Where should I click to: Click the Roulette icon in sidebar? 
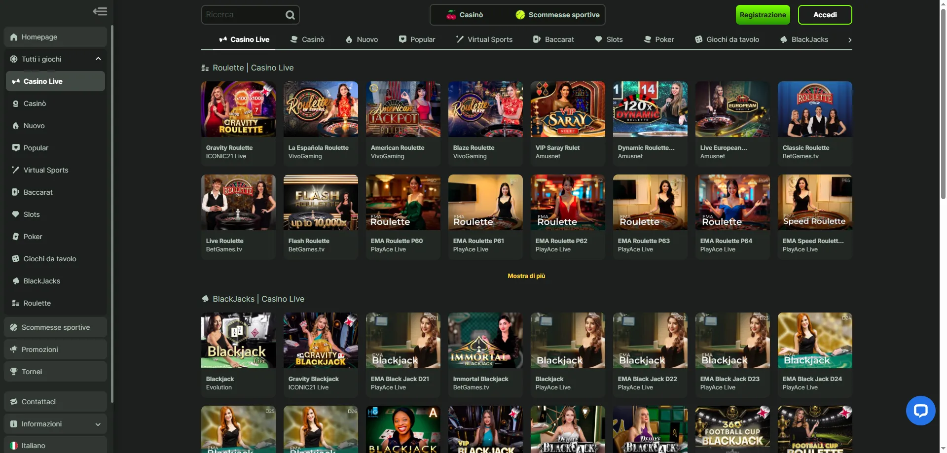pos(16,303)
